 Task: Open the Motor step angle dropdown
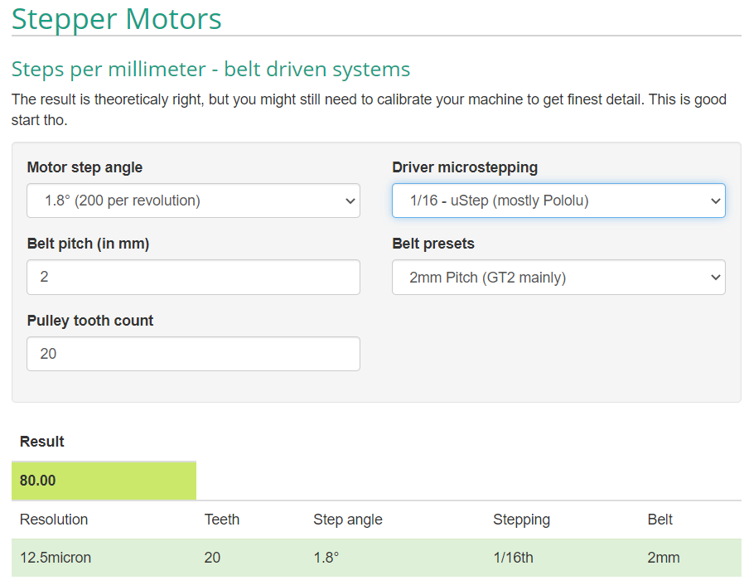(193, 201)
